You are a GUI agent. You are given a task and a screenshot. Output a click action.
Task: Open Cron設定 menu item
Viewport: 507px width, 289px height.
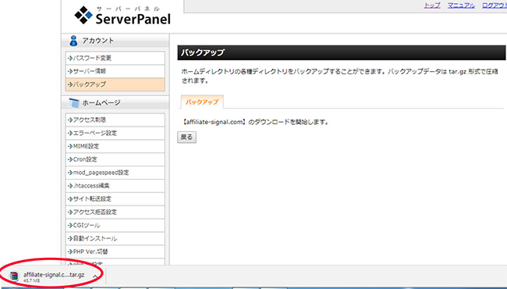(x=115, y=159)
